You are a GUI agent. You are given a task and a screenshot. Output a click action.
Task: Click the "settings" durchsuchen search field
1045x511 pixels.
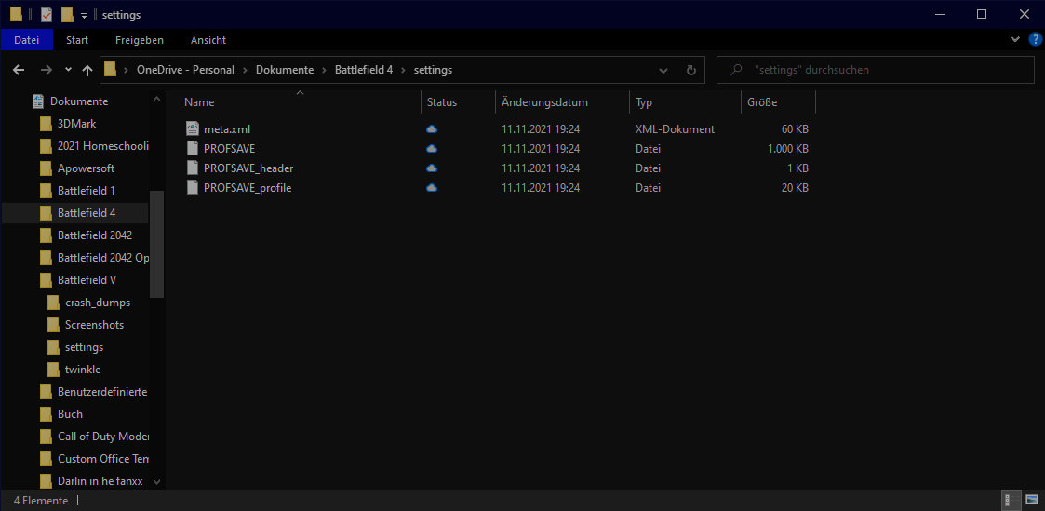(x=876, y=69)
